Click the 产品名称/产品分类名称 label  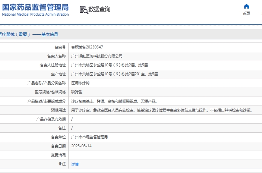[x=47, y=83]
